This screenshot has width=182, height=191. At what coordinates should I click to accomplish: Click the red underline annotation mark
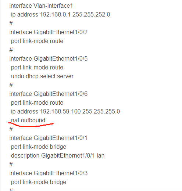coord(31,125)
